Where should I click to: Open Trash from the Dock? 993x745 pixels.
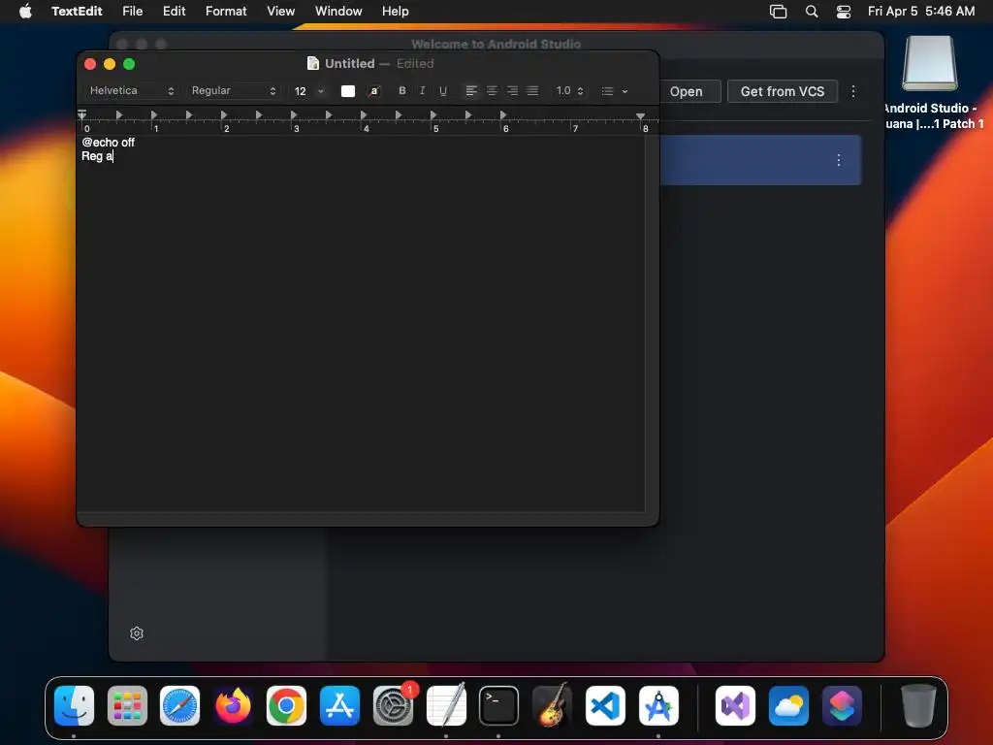pos(918,706)
